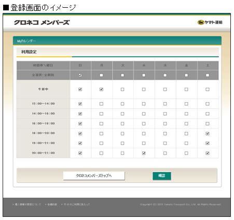The height and width of the screenshot is (220, 234).
Task: Uncheck 14:00~16:00 checkbox for 日
Action: click(80, 114)
